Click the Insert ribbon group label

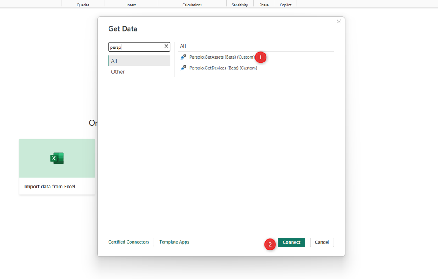[131, 5]
